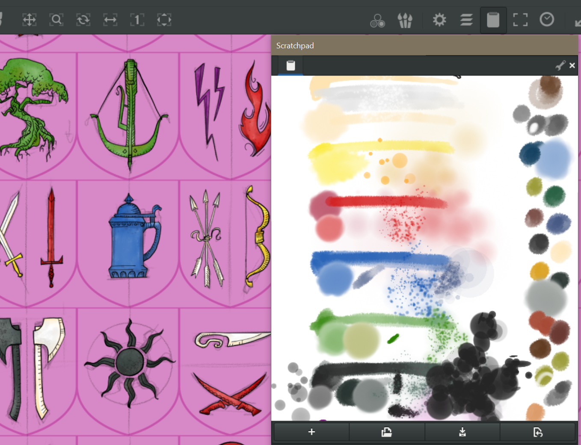Click the bundle of three arrows on the canvas
The height and width of the screenshot is (445, 581).
(x=207, y=238)
